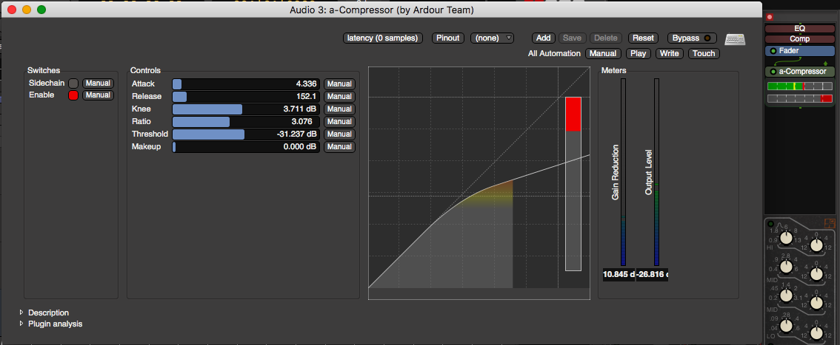840x345 pixels.
Task: Open the Manual automation menu for Threshold
Action: (339, 134)
